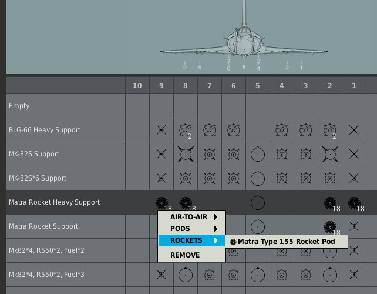This screenshot has height=294, width=377.
Task: Click the aircraft front-view preview image
Action: coord(244,36)
